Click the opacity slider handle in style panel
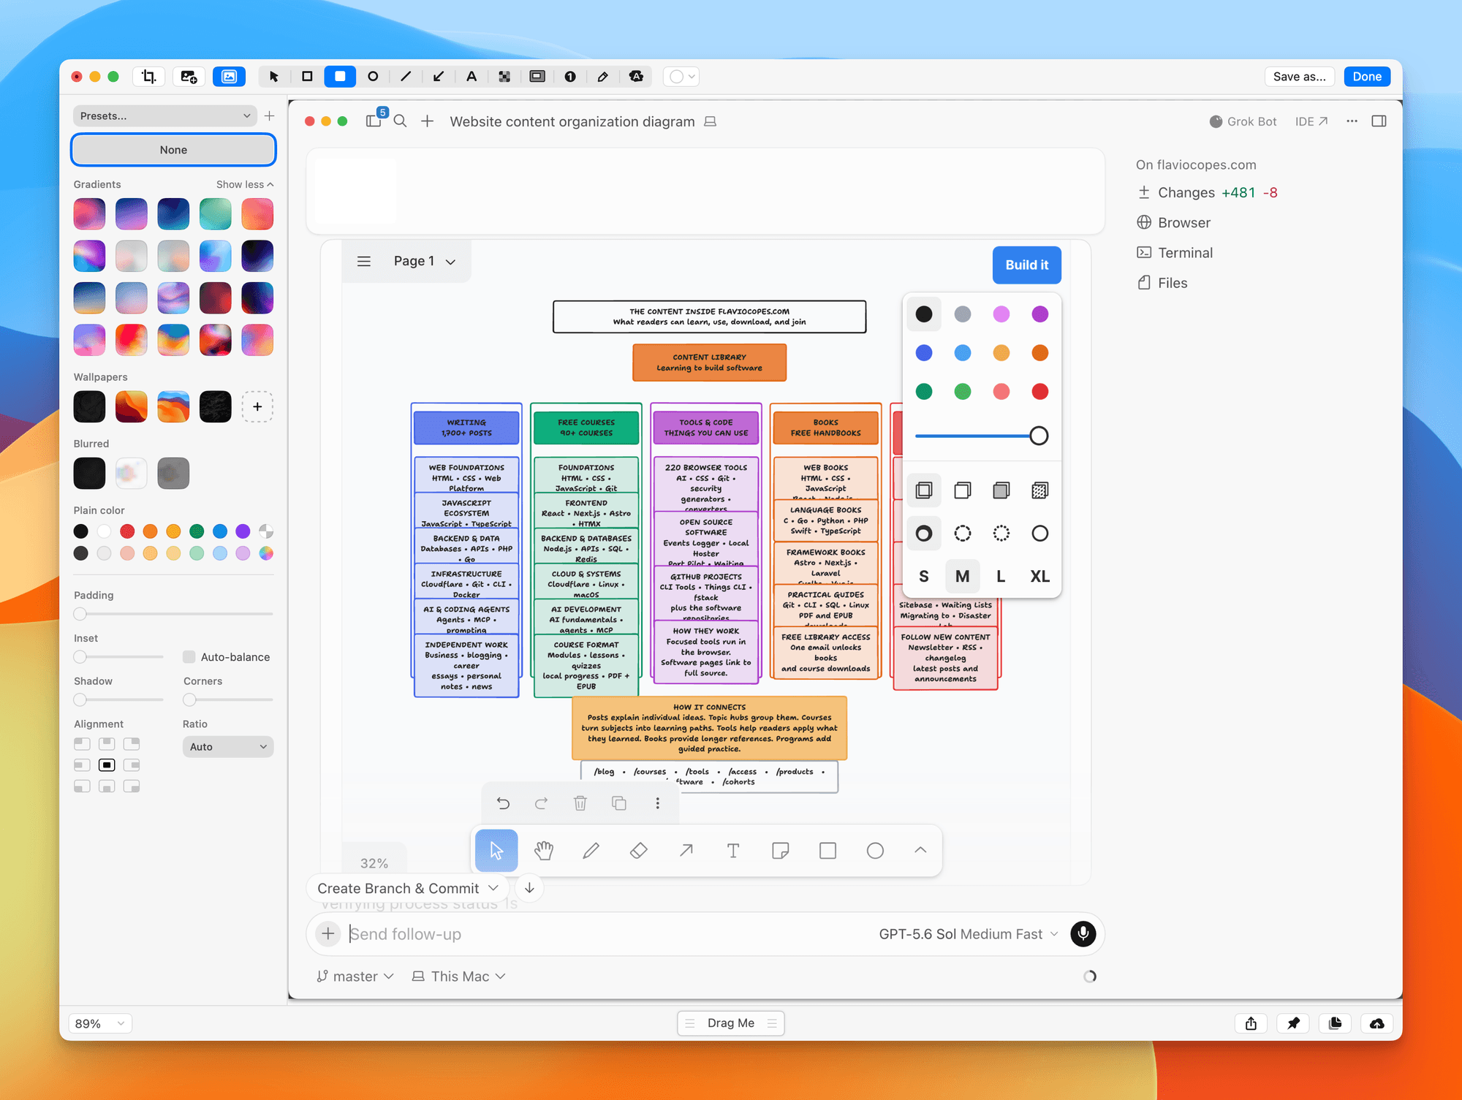This screenshot has width=1462, height=1100. [1039, 436]
